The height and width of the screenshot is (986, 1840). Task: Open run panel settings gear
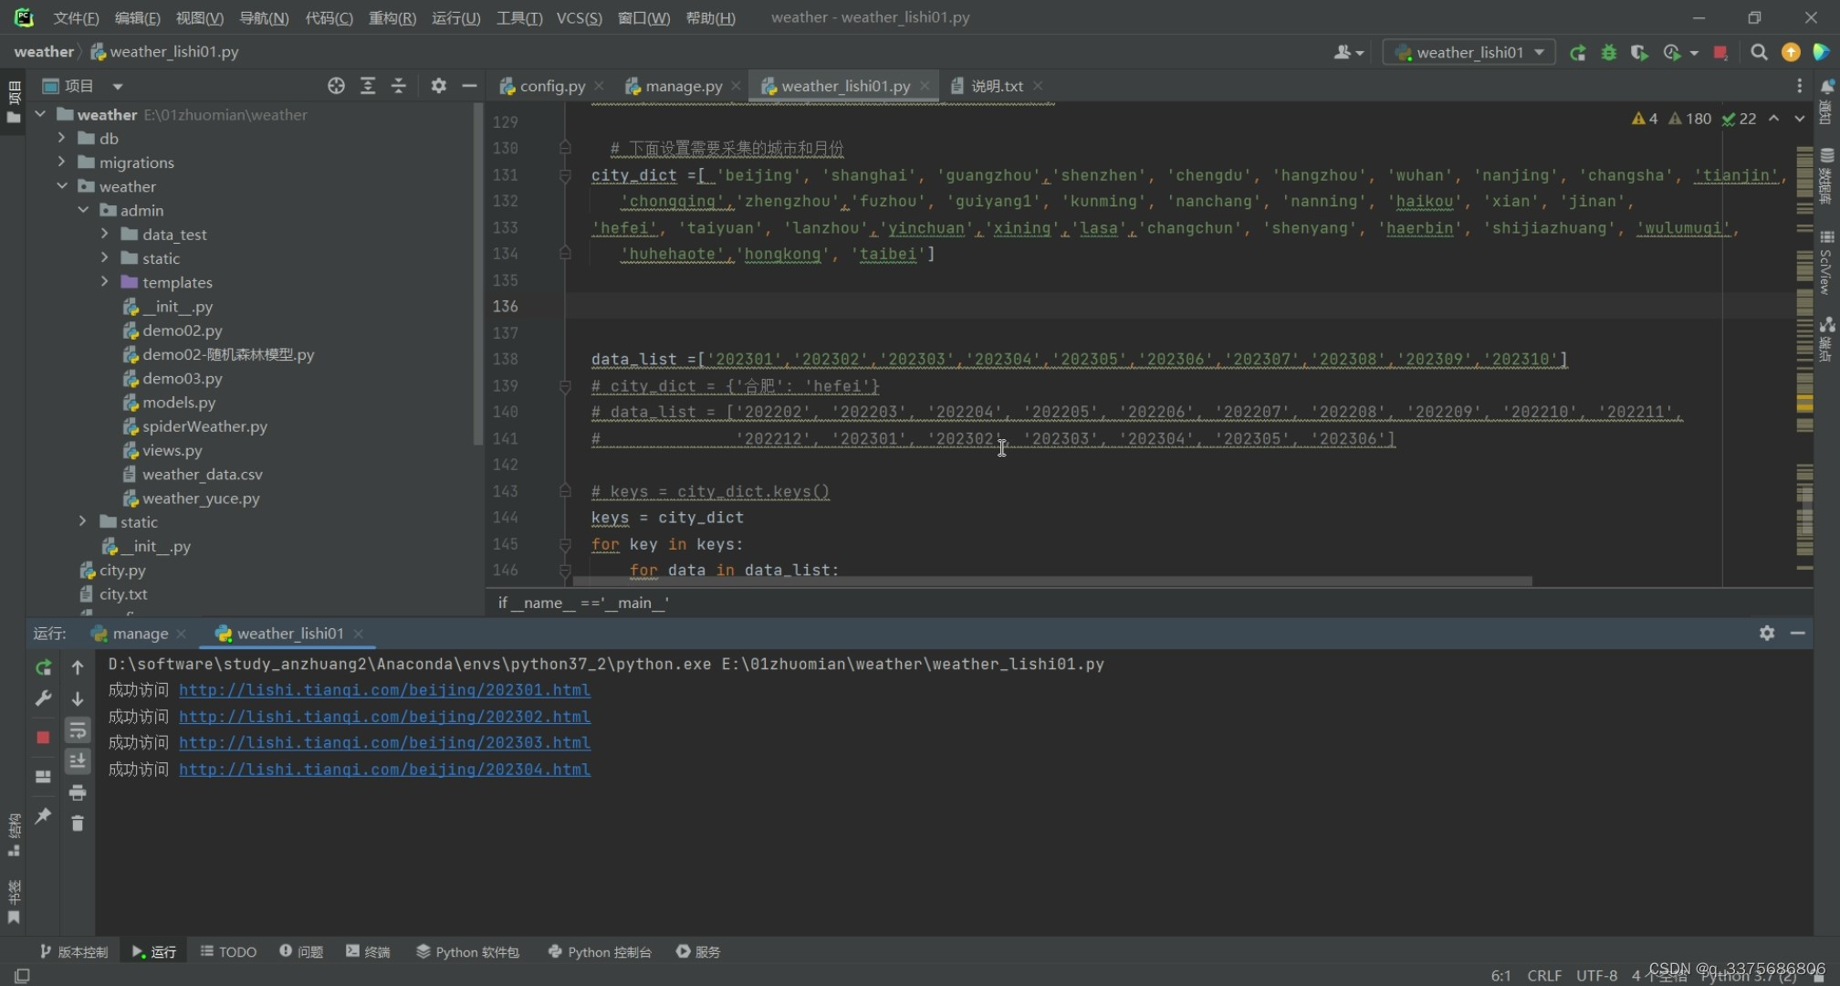point(1767,633)
